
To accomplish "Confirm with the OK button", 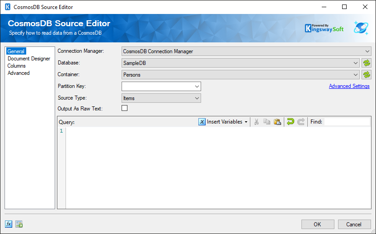I will tap(318, 224).
